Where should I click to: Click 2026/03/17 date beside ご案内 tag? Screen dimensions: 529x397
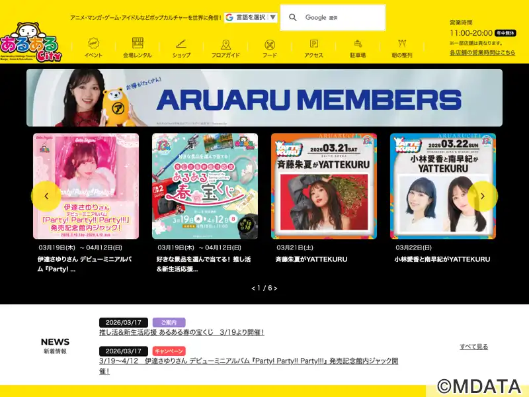[124, 322]
